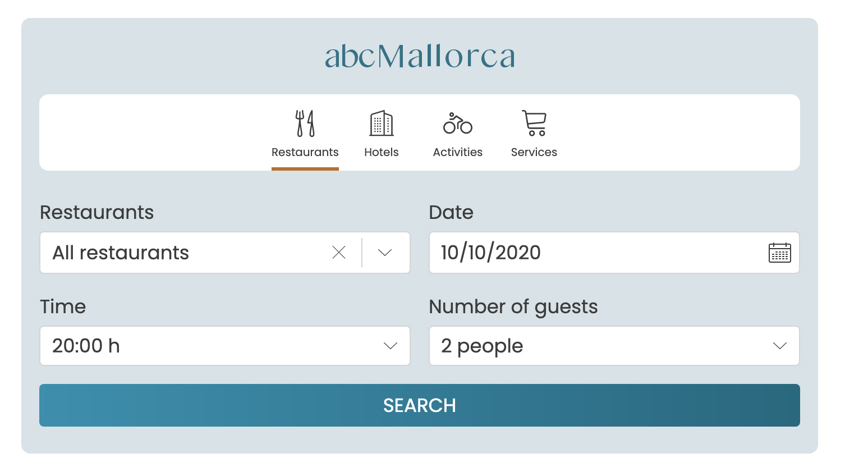Select the Hotels building icon
This screenshot has width=845, height=476.
[382, 123]
